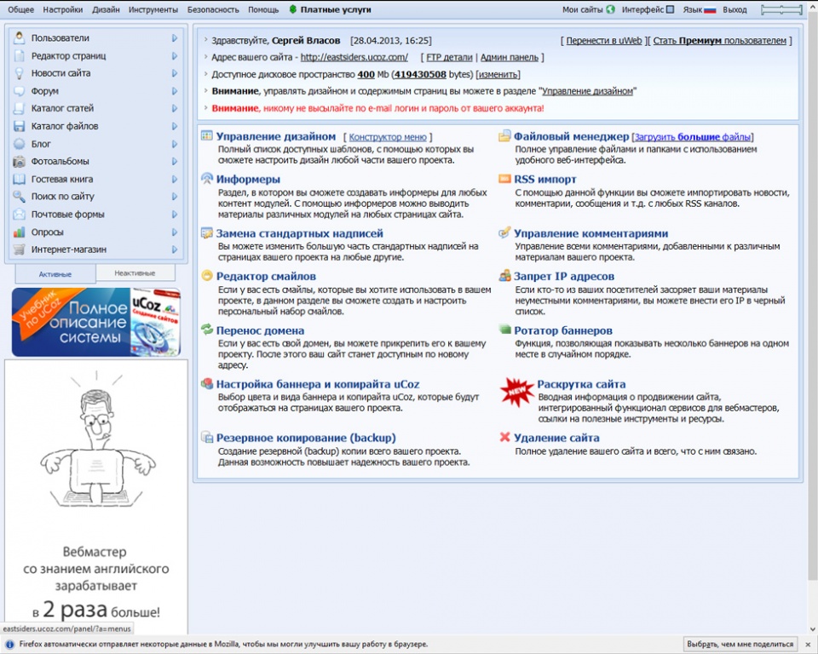Click the Гостевая книга book icon
This screenshot has height=654, width=818.
pyautogui.click(x=20, y=179)
